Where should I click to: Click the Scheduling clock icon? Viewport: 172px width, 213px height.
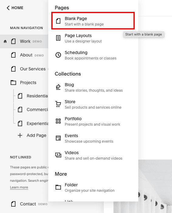click(x=58, y=55)
